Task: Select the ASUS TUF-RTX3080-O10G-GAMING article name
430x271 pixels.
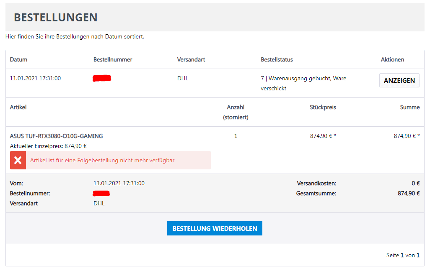Action: tap(56, 136)
